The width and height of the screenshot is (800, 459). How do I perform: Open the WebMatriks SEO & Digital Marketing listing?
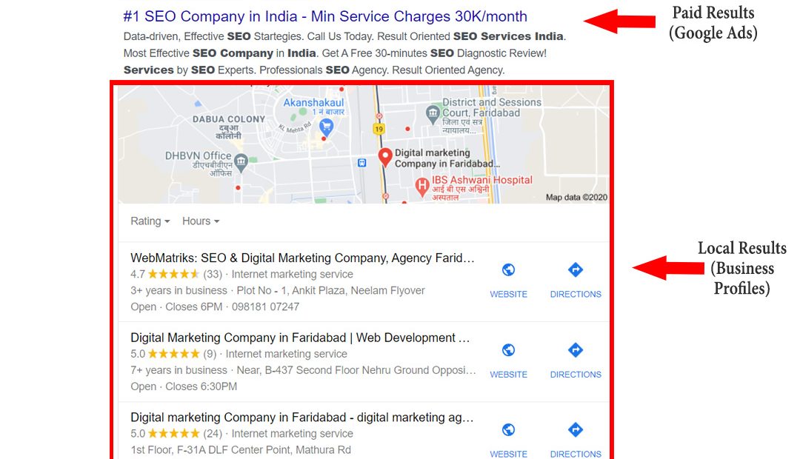tap(302, 258)
